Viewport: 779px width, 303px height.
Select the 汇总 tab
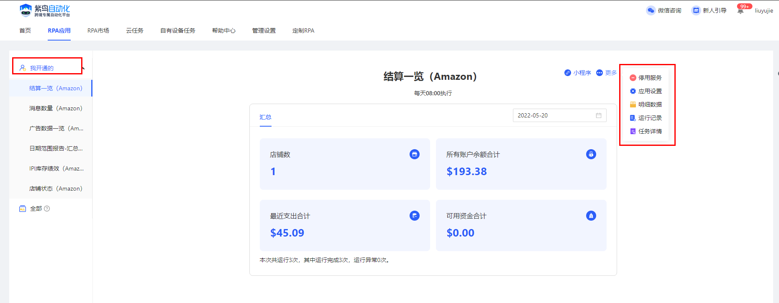tap(265, 117)
